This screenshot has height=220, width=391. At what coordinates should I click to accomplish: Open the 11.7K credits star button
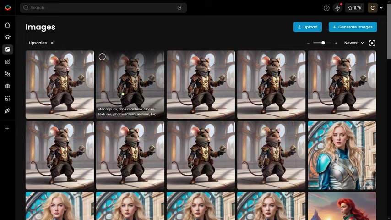pos(354,8)
